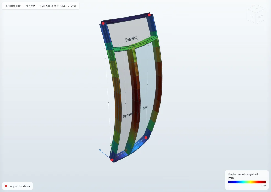This screenshot has height=192, width=271.
Task: Click the 0 minimum legend value
Action: point(228,186)
